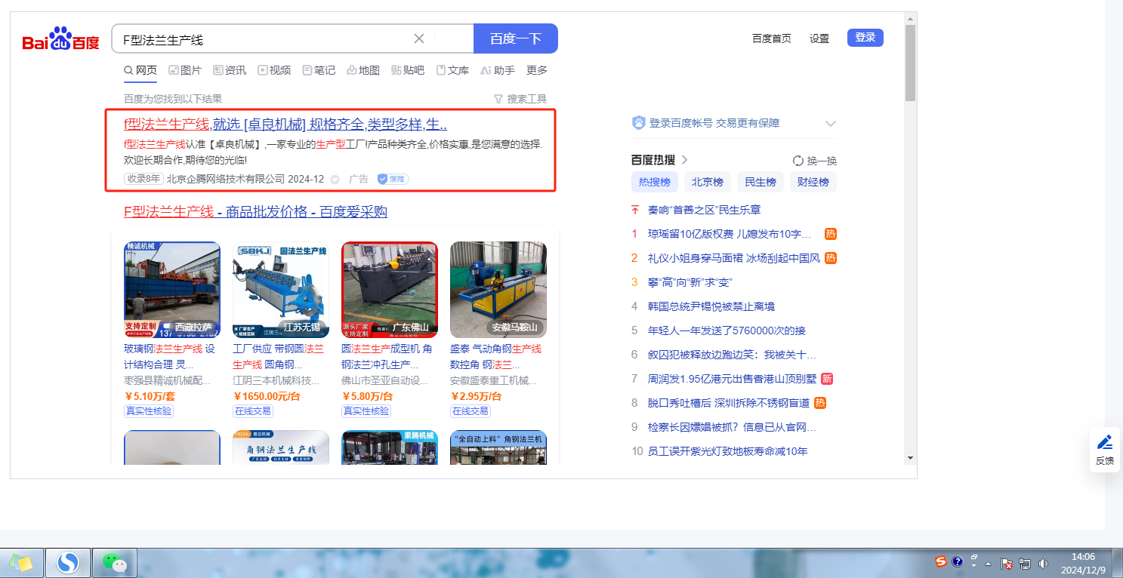
Task: Open pinned topic 奏响"首善之区"民生乐章
Action: pyautogui.click(x=704, y=210)
